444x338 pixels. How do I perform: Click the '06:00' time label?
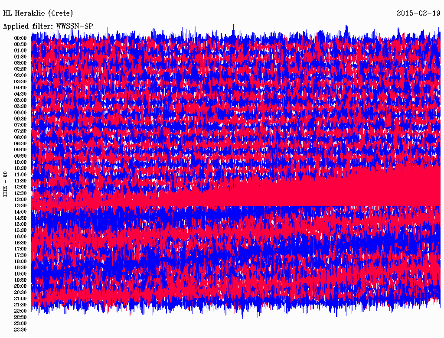20,113
